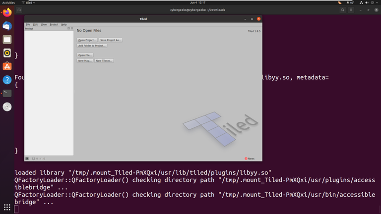This screenshot has height=214, width=381.
Task: Open Rhythmbox from the dock
Action: pos(7,53)
